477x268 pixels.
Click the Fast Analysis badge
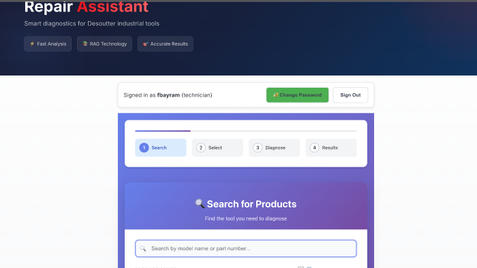tap(48, 44)
